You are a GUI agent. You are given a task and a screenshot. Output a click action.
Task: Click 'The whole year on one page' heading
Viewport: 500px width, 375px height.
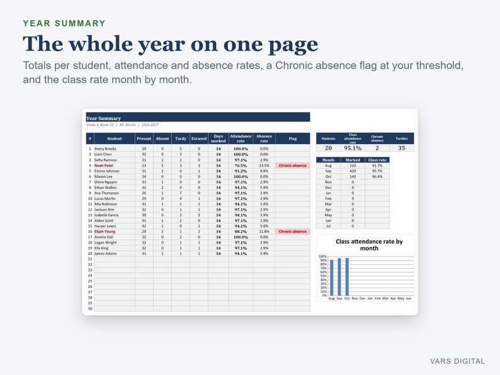coord(171,43)
